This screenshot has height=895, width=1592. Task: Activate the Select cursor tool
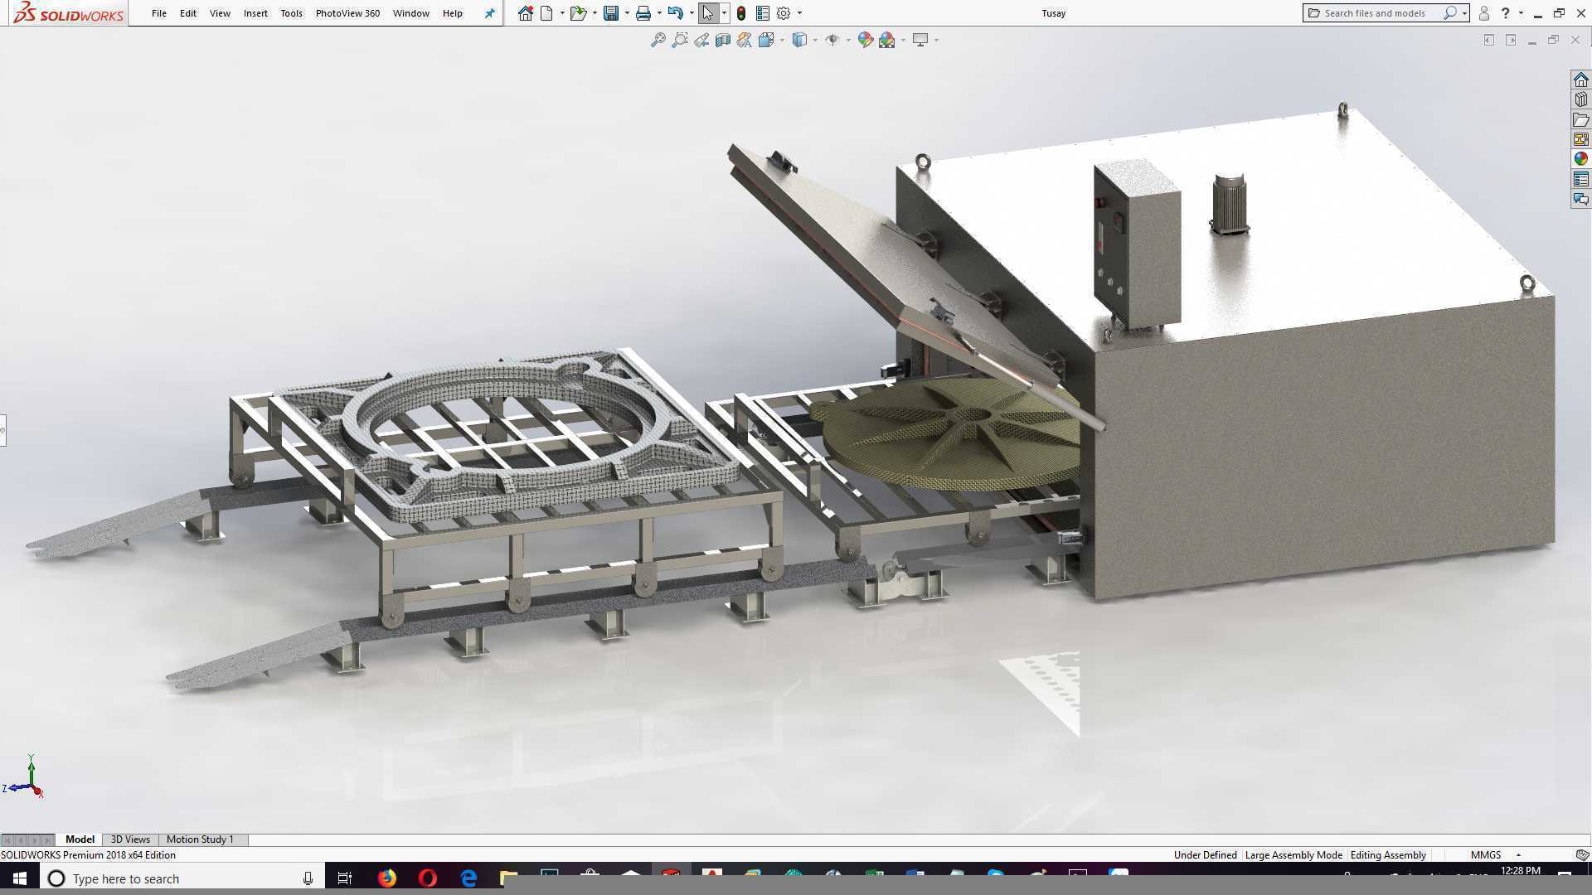(707, 13)
